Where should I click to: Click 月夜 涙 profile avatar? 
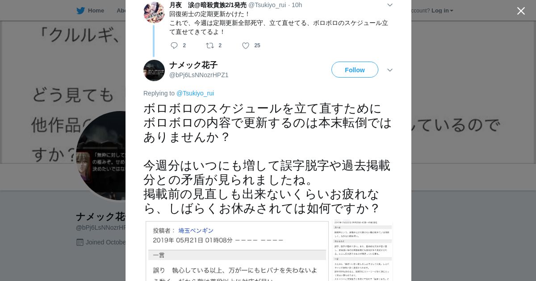point(154,12)
